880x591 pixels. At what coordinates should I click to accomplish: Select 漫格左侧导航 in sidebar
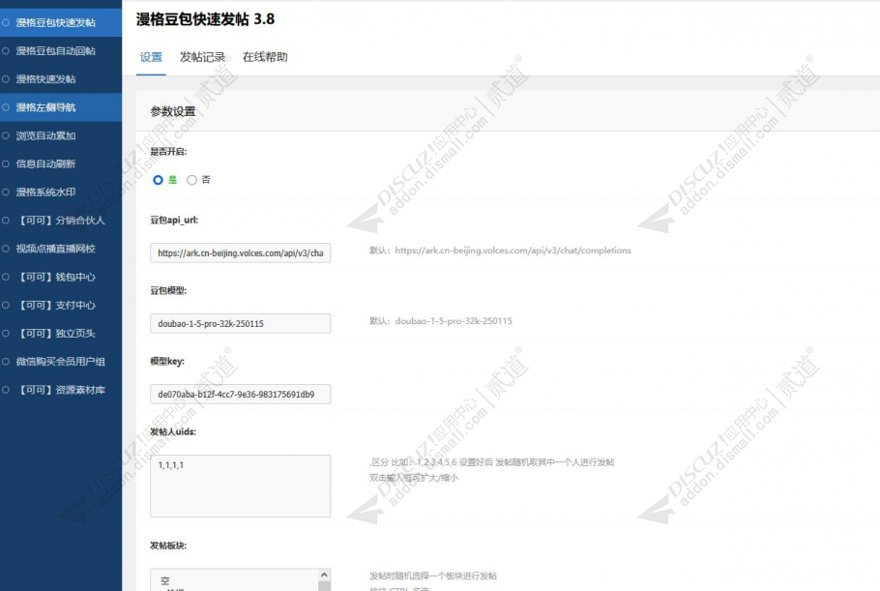(x=61, y=107)
